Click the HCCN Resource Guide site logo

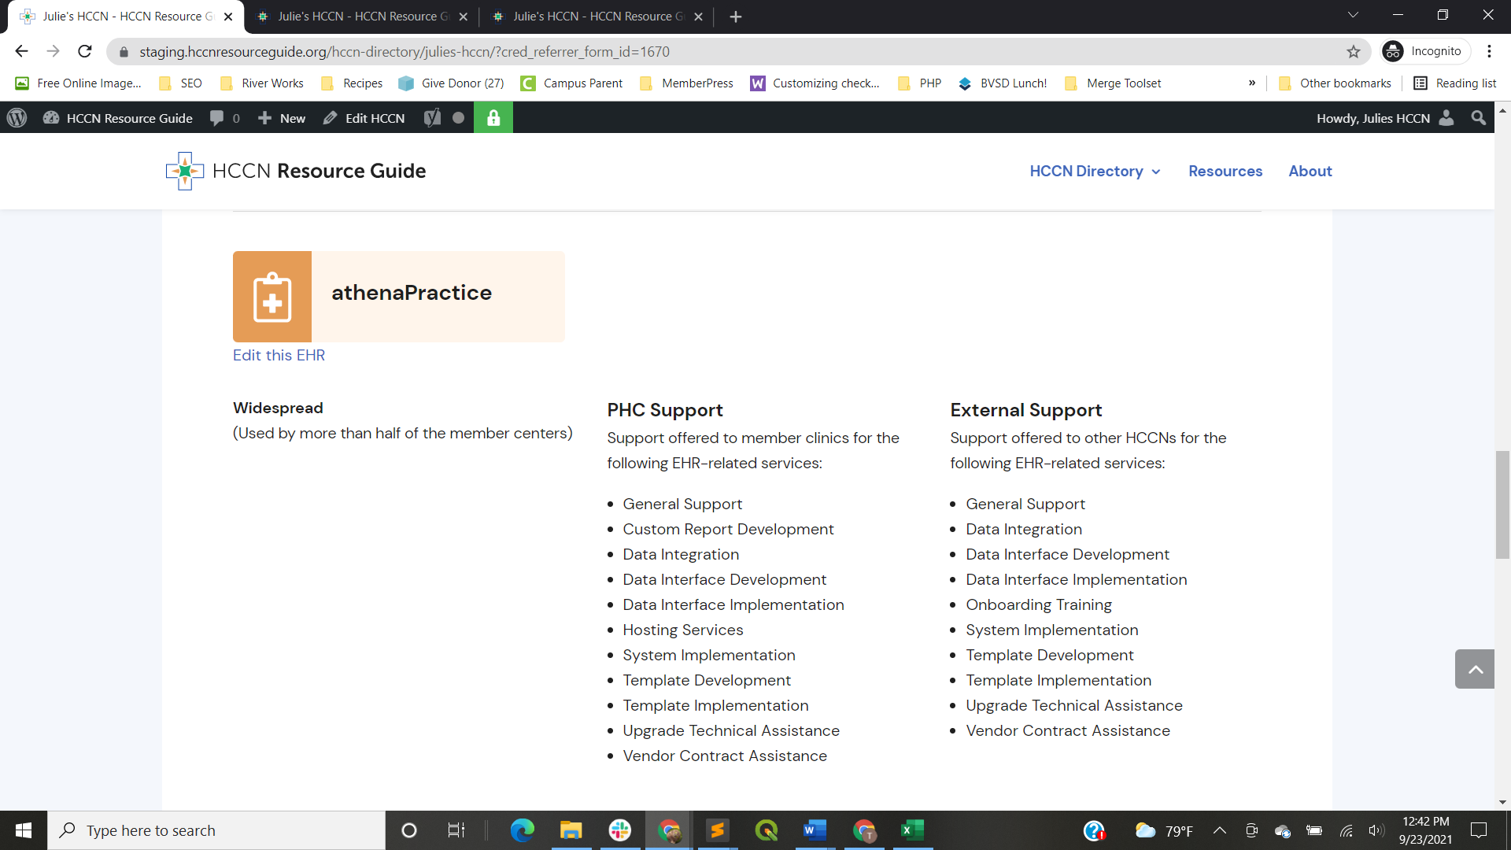click(296, 171)
